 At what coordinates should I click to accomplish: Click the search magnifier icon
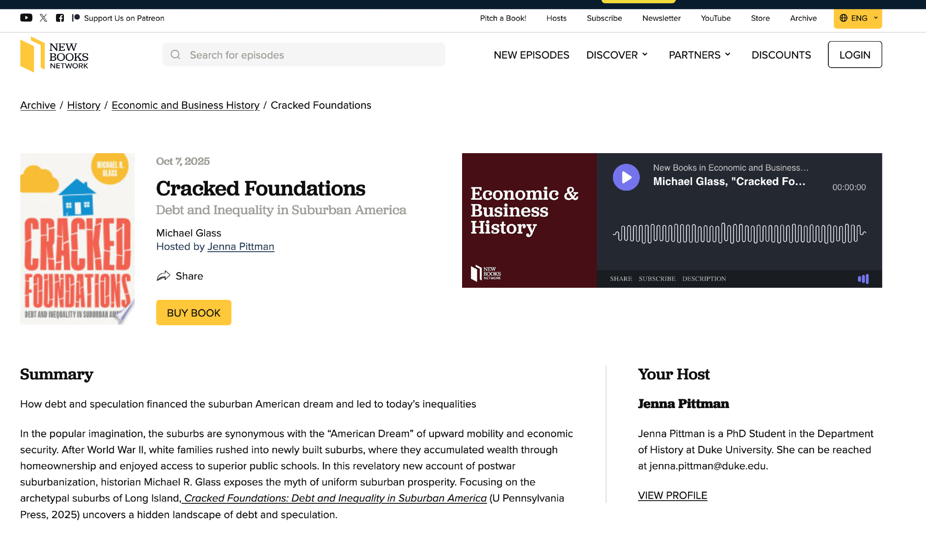point(175,55)
